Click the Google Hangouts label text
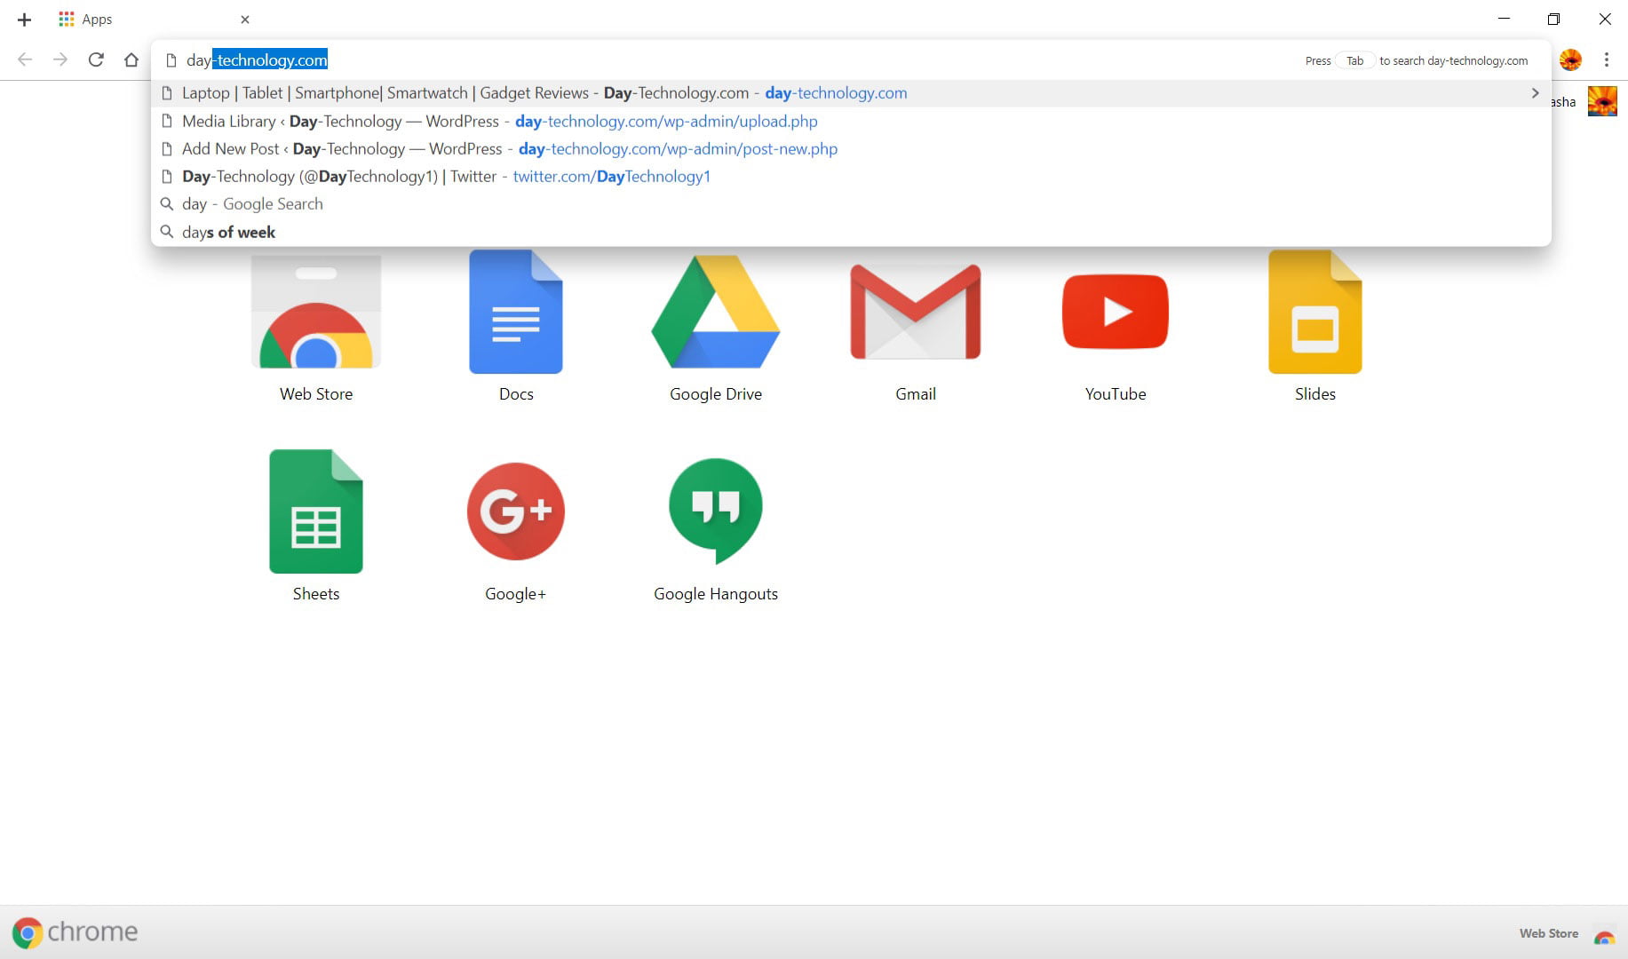 click(716, 594)
